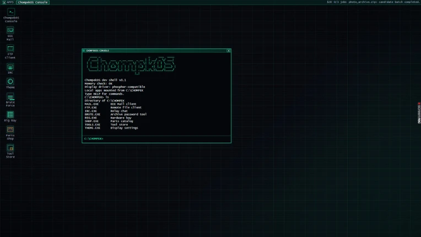Click the jobs counter in status bar
421x237 pixels.
click(x=340, y=2)
